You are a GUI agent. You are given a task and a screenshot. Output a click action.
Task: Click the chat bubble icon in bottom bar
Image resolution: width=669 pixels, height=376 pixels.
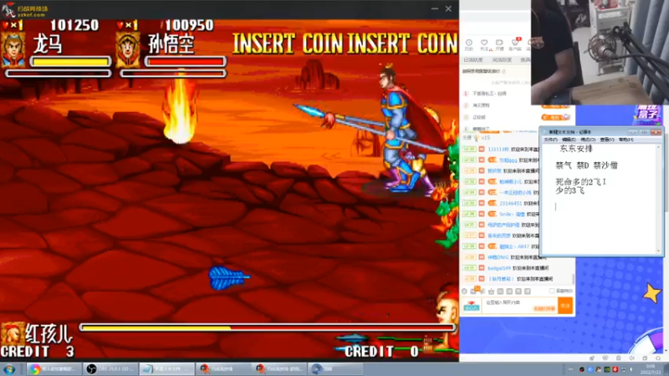click(658, 358)
